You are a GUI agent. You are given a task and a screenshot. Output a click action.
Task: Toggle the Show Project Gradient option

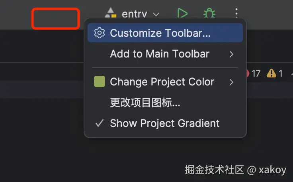(164, 123)
